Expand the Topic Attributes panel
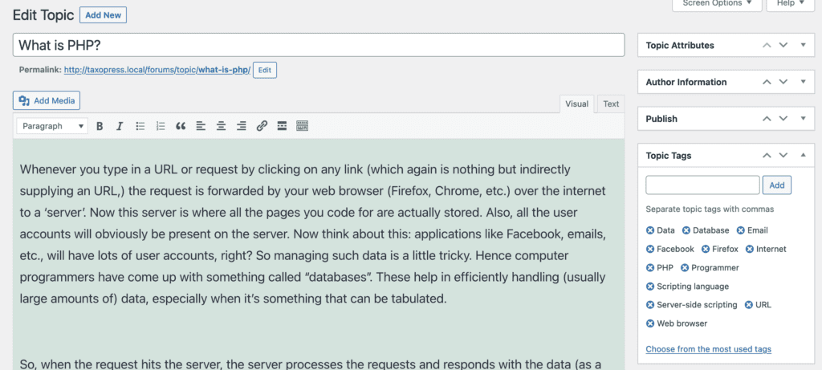Viewport: 822px width, 370px height. (803, 45)
